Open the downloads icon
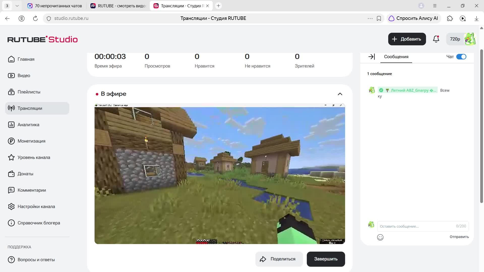 (x=476, y=18)
